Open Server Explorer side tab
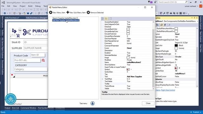203x114 pixels. point(2,22)
